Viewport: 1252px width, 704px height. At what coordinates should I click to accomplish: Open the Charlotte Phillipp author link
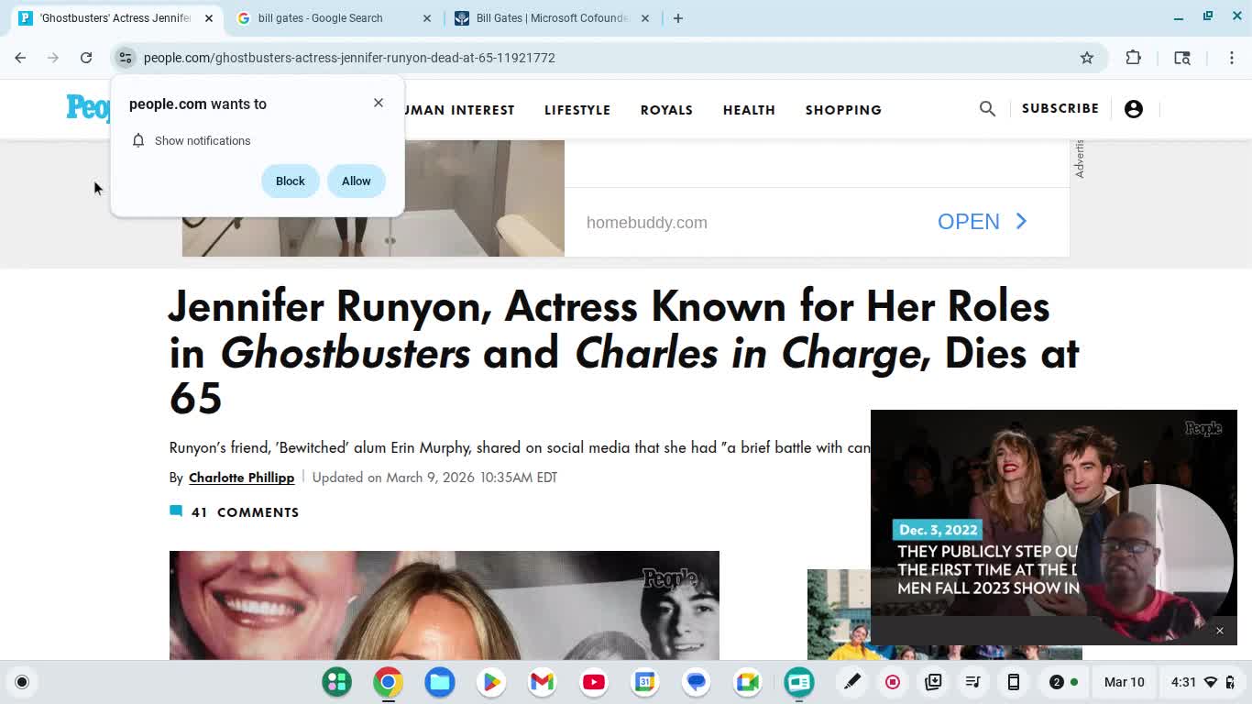(x=241, y=478)
